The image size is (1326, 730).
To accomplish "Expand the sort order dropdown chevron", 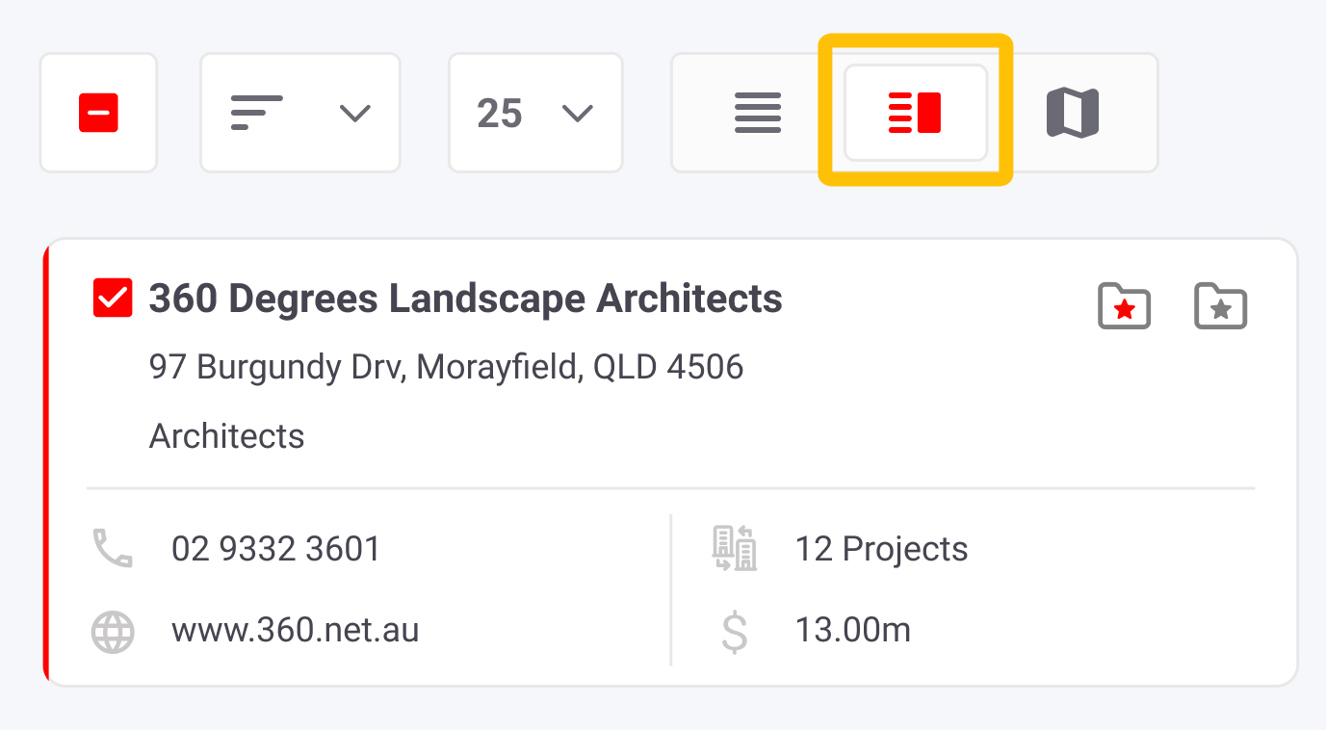I will pyautogui.click(x=355, y=114).
